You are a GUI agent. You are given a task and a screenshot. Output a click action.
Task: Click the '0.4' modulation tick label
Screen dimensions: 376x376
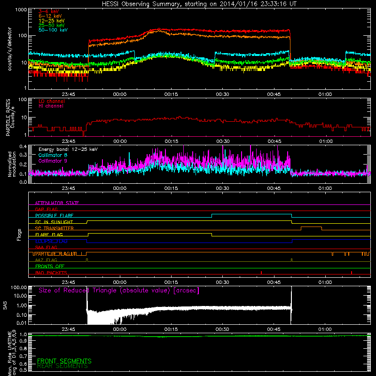point(23,147)
